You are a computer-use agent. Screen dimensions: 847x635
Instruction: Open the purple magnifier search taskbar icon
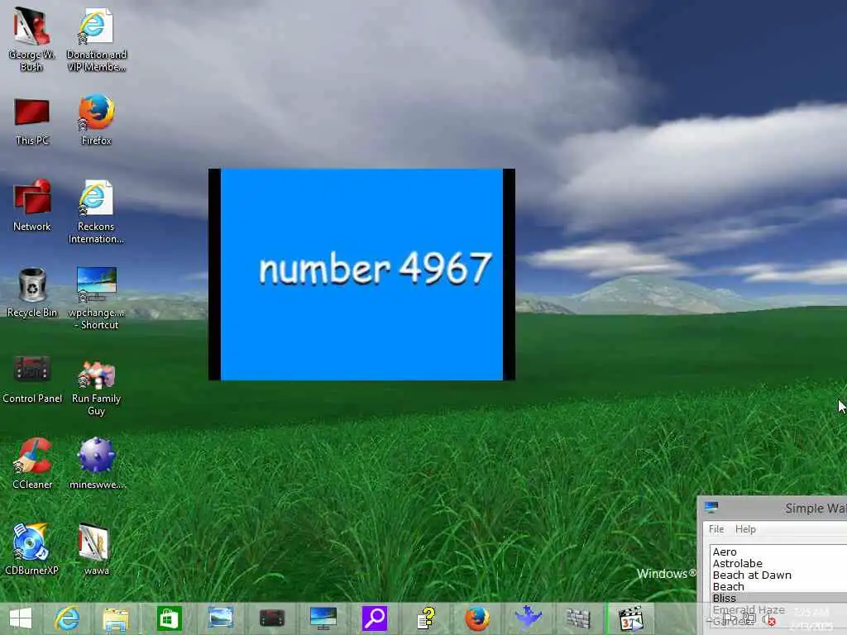pos(375,618)
